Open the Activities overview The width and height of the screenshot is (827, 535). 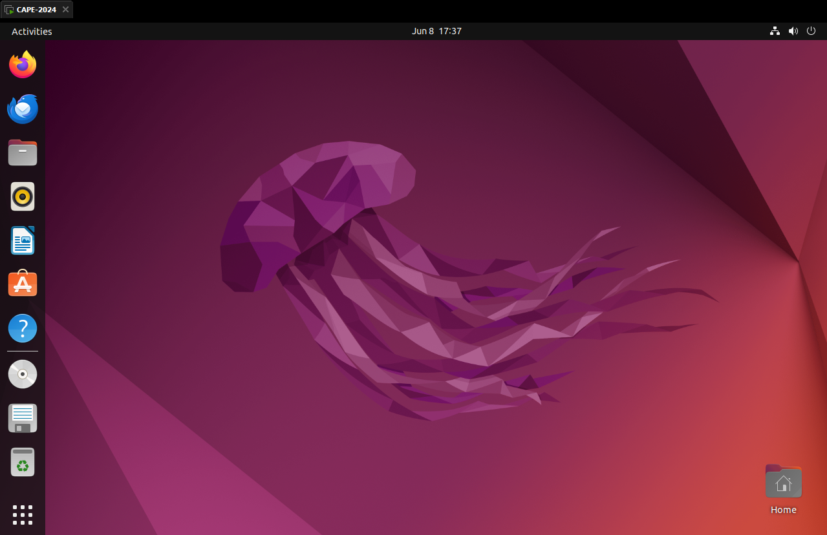coord(31,31)
